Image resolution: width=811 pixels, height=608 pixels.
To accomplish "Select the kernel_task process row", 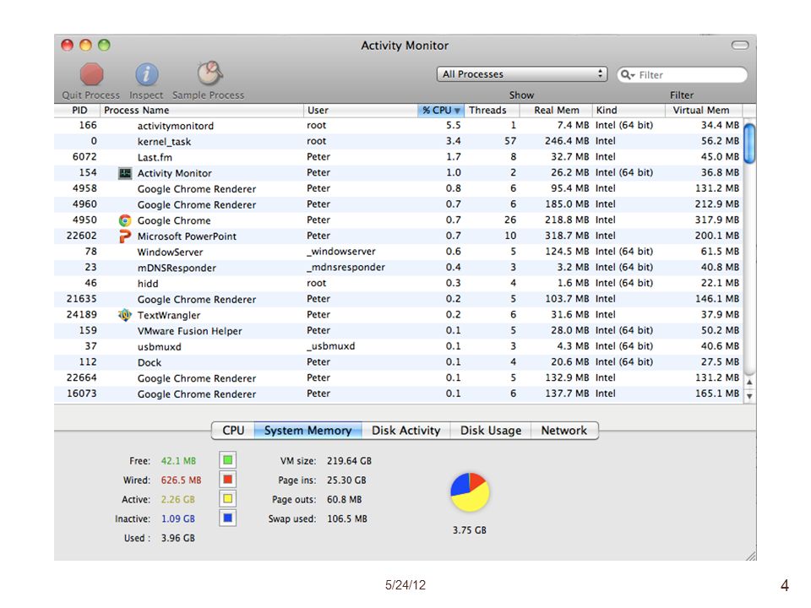I will (398, 141).
